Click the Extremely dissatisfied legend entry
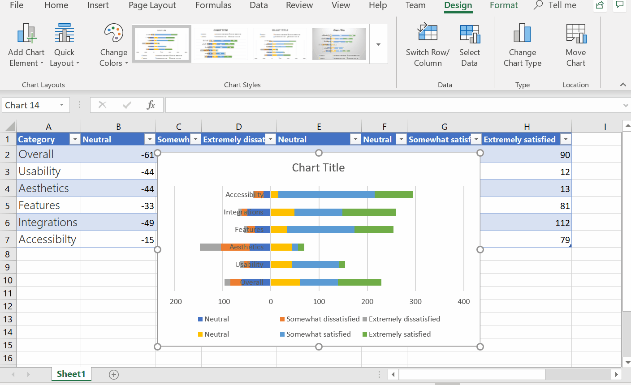Screen dimensions: 631x385 pos(401,319)
